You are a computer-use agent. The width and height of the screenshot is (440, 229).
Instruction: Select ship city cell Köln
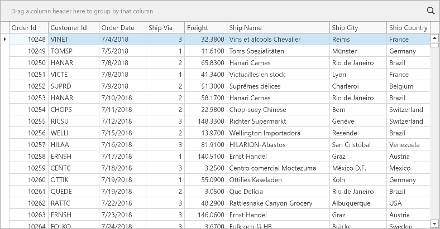358,180
